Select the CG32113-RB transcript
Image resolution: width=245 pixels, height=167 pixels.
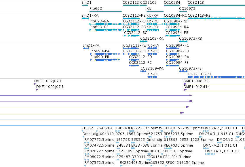(x=216, y=18)
